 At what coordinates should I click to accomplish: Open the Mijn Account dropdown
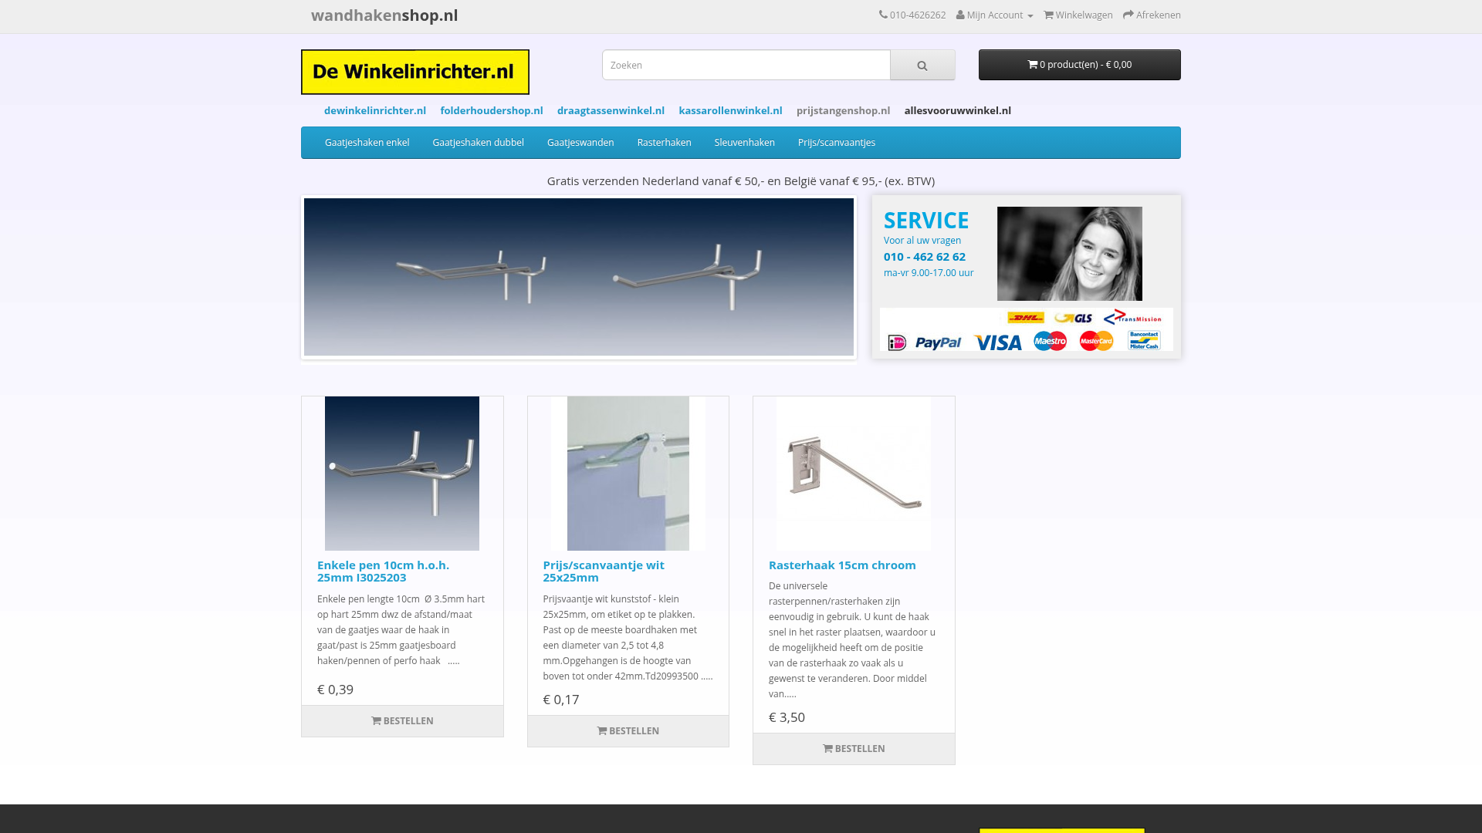994,15
